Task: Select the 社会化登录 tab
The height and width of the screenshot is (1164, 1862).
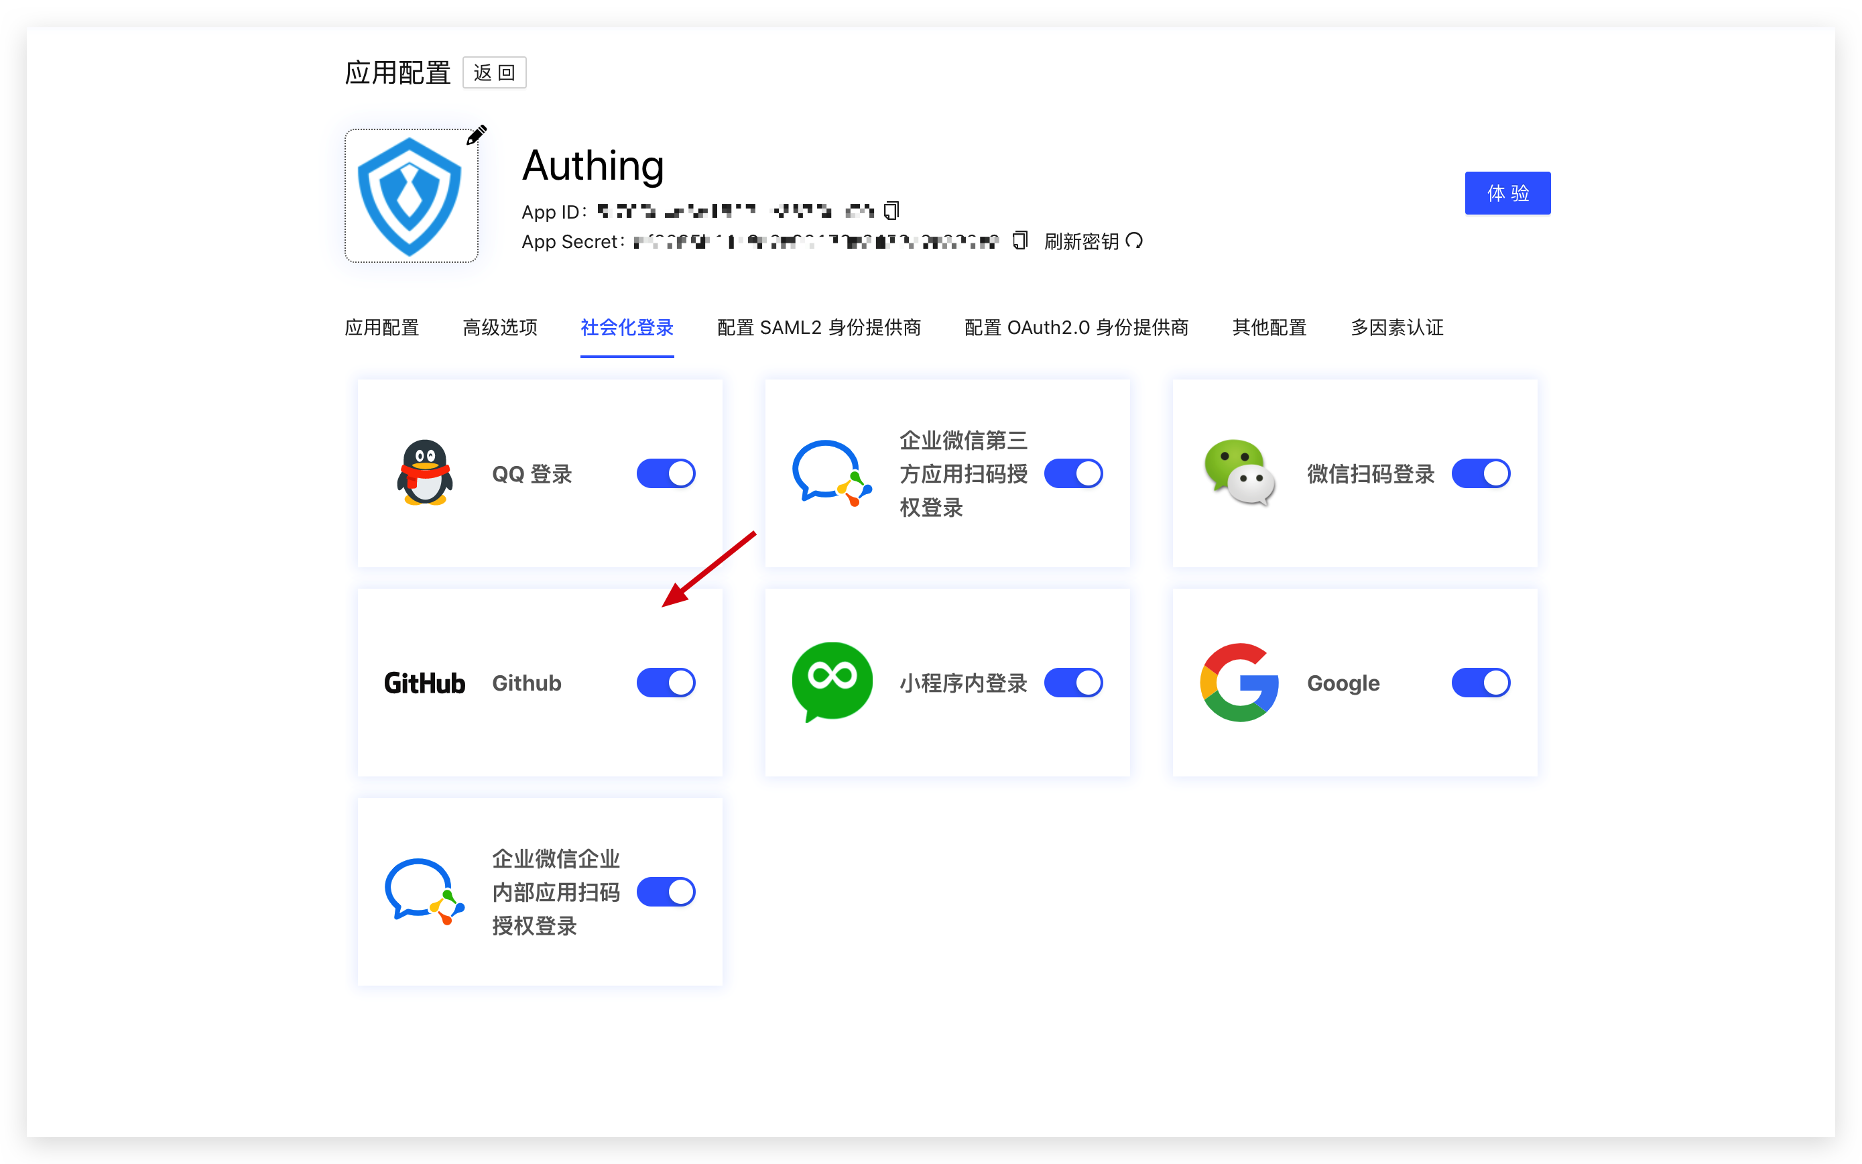Action: 627,327
